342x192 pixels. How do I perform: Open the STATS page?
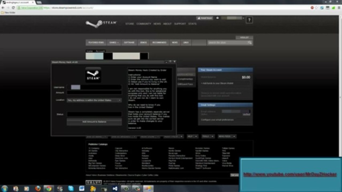pyautogui.click(x=192, y=24)
